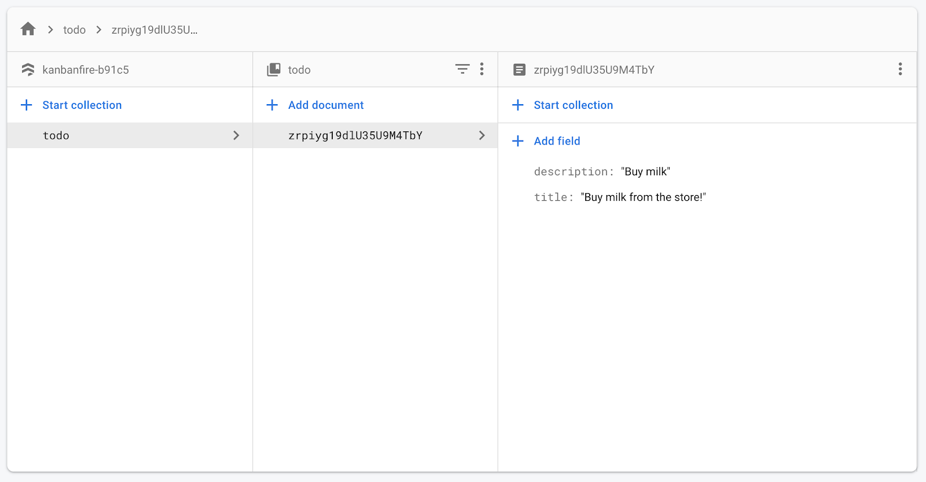Click the plus icon beside Add document
This screenshot has width=926, height=482.
(272, 105)
